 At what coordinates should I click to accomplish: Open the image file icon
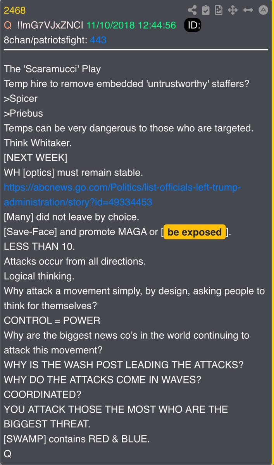(219, 10)
